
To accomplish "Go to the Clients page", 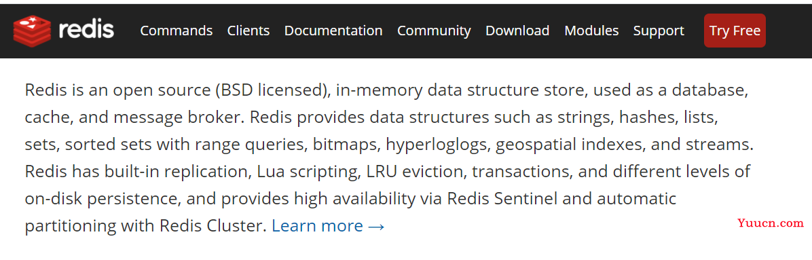I will [x=248, y=31].
